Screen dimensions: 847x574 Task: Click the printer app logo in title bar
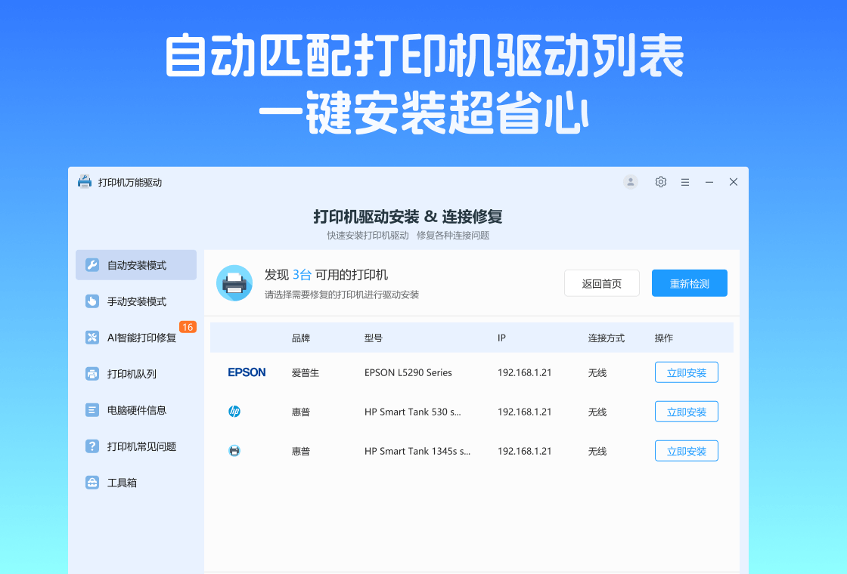tap(85, 182)
